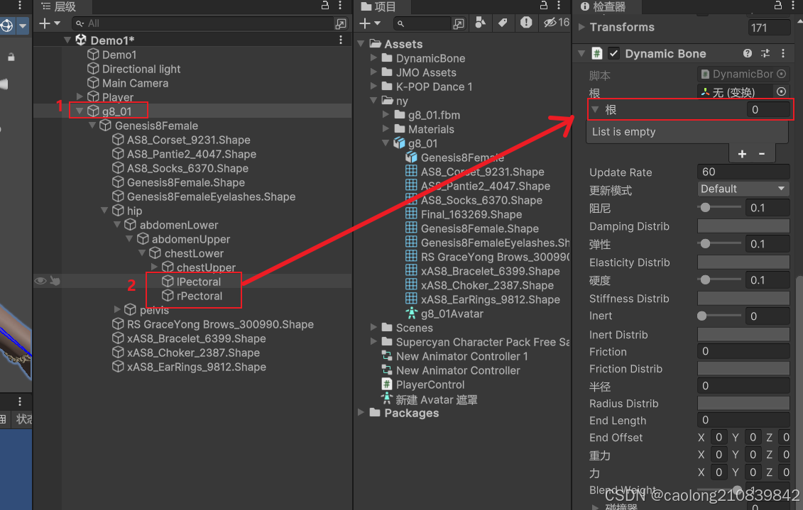Click the search by type icon in Project panel

click(480, 23)
